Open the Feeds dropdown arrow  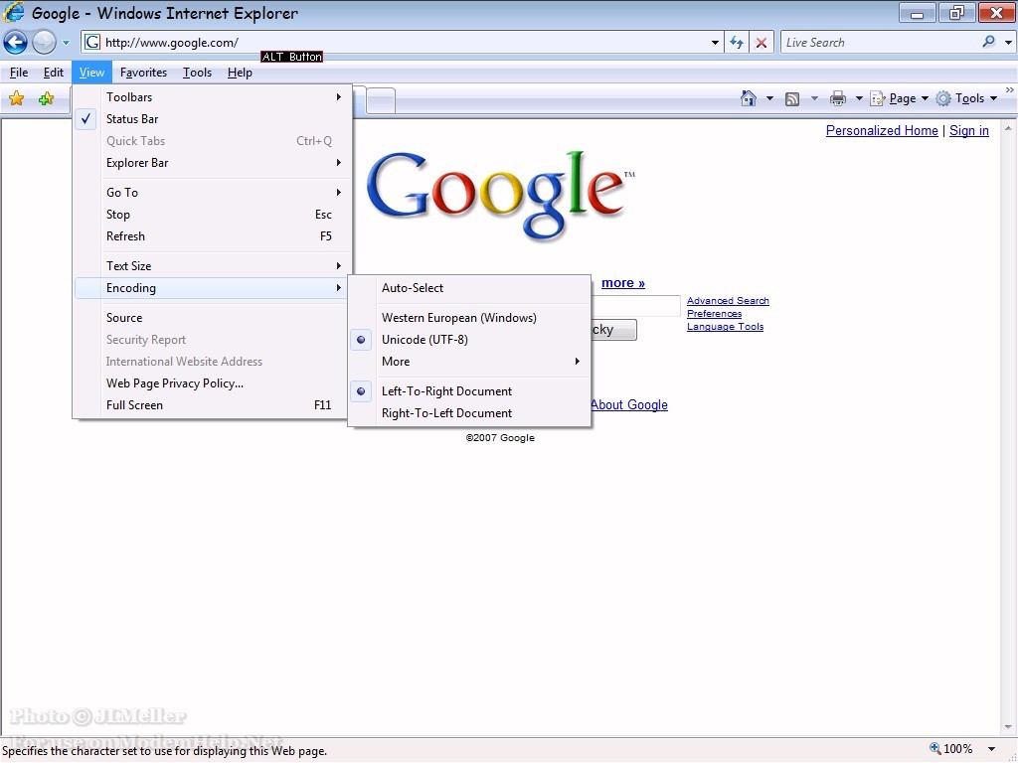(x=814, y=98)
